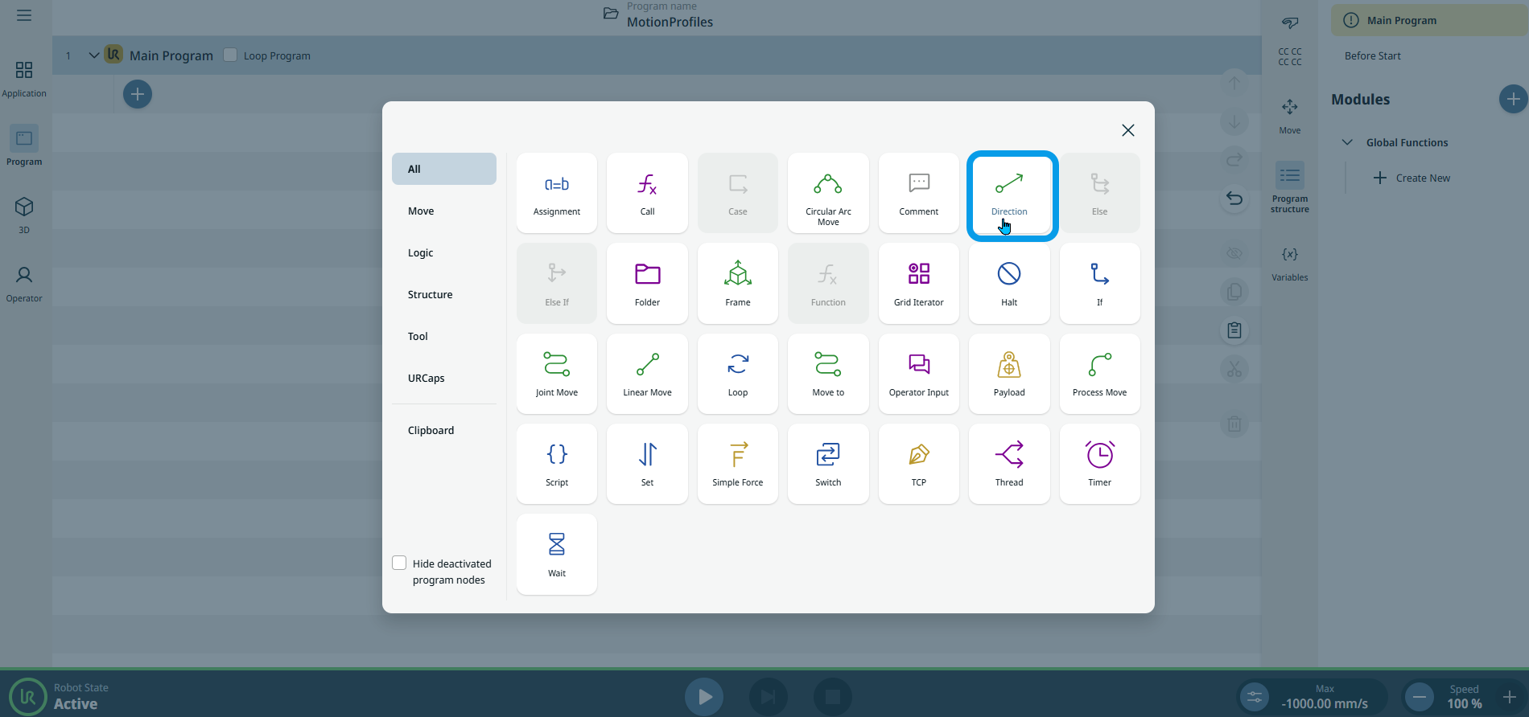Filter nodes by Move category
This screenshot has height=717, width=1529.
point(421,211)
